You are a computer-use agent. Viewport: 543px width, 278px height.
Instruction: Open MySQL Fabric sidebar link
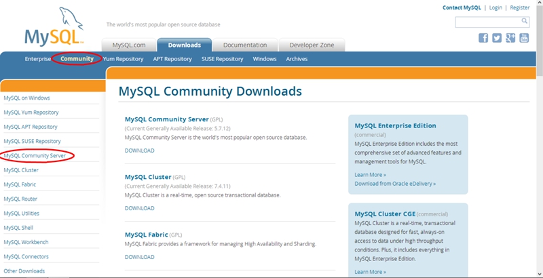20,184
